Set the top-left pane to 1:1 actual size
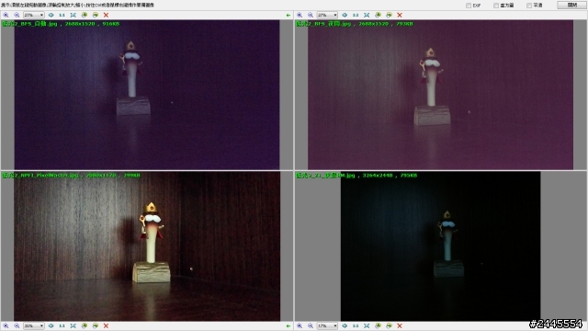Screen dimensions: 588x331 62,15
